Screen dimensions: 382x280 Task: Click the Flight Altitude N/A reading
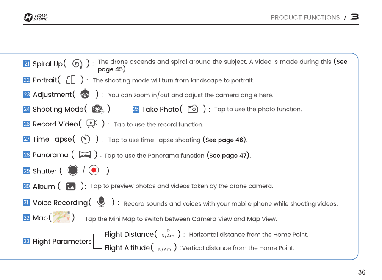pos(165,247)
